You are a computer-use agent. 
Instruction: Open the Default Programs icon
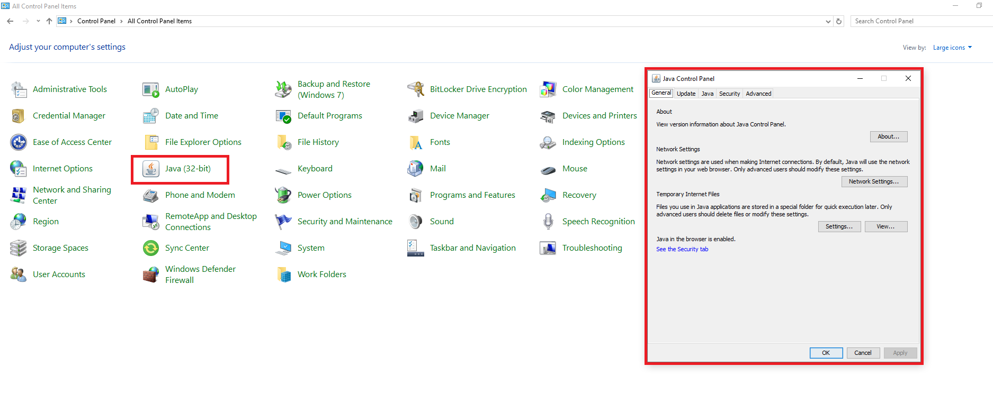pyautogui.click(x=283, y=116)
